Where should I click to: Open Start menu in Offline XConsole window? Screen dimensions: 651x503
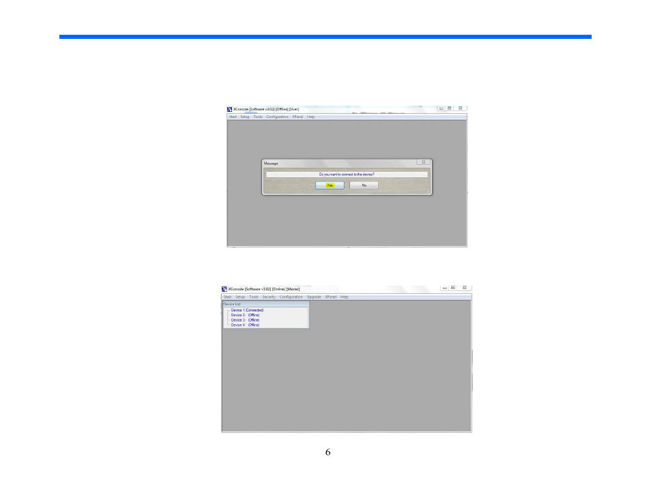click(233, 117)
